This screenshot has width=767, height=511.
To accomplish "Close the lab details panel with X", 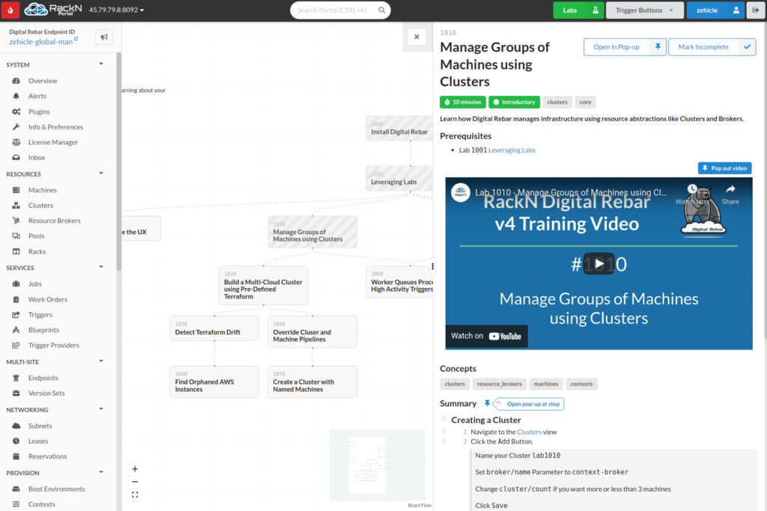I will click(x=416, y=37).
